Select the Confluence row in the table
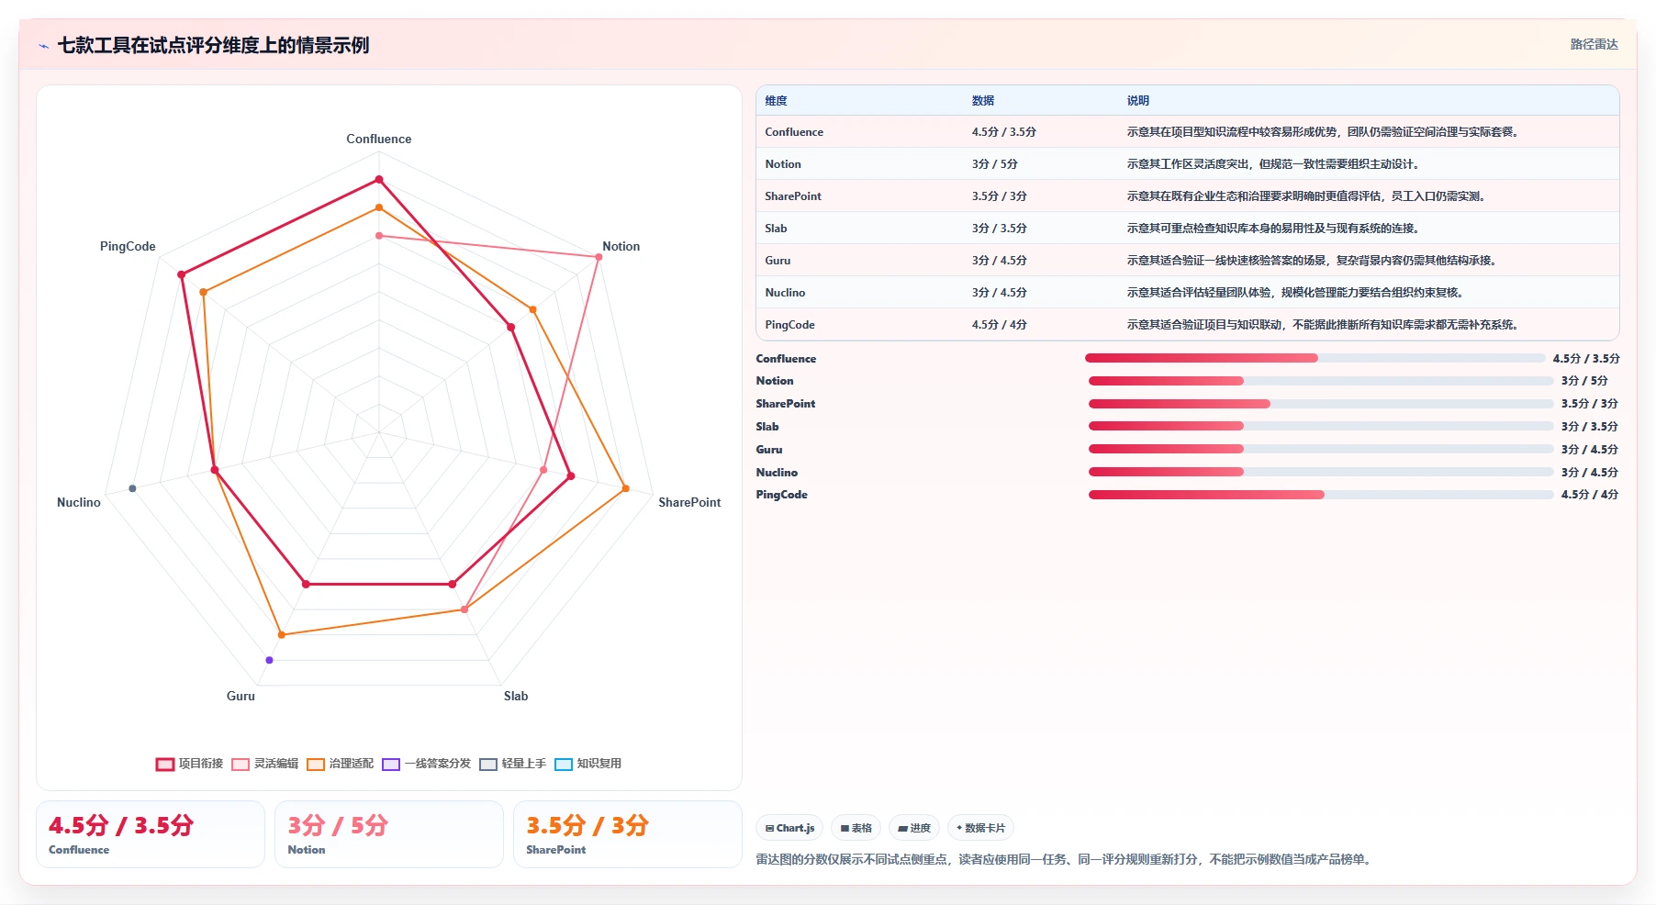 pos(1187,132)
